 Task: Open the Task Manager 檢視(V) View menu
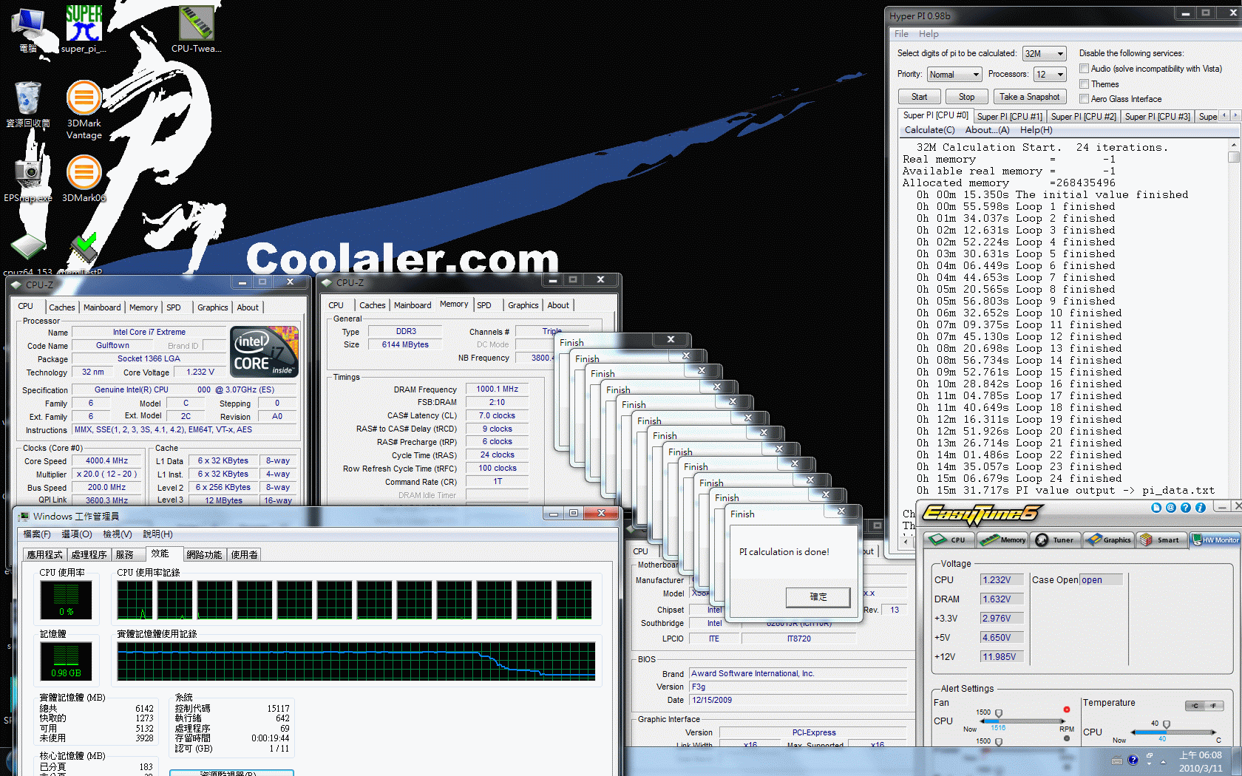[x=117, y=534]
